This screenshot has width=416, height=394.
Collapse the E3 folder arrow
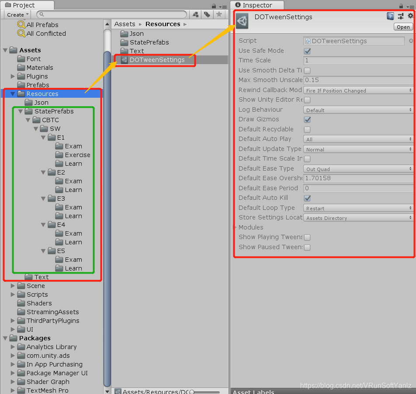[43, 199]
